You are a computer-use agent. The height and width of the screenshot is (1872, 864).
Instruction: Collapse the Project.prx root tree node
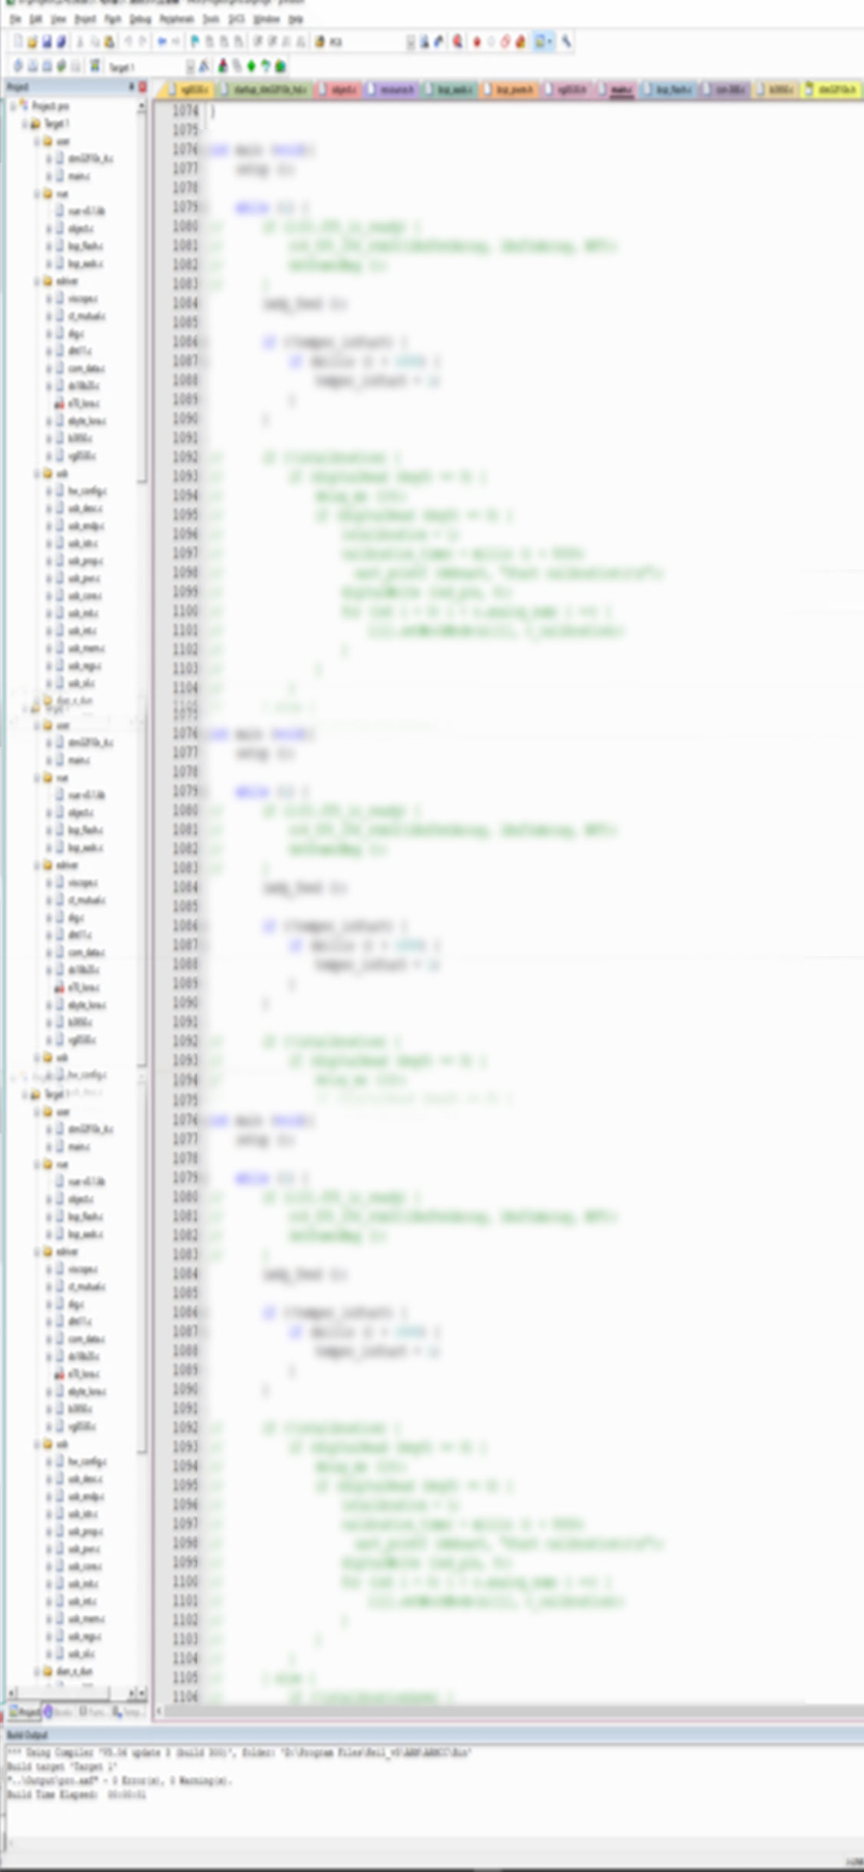(13, 106)
